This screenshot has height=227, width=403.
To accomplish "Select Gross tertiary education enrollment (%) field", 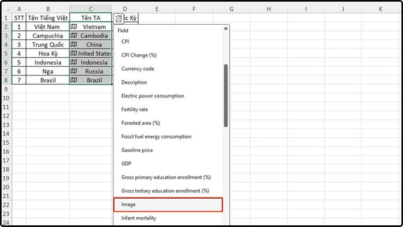I will [168, 191].
